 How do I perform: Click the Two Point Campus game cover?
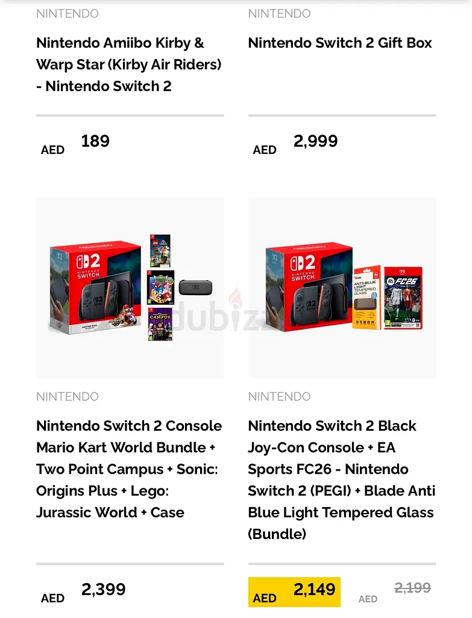[x=160, y=324]
